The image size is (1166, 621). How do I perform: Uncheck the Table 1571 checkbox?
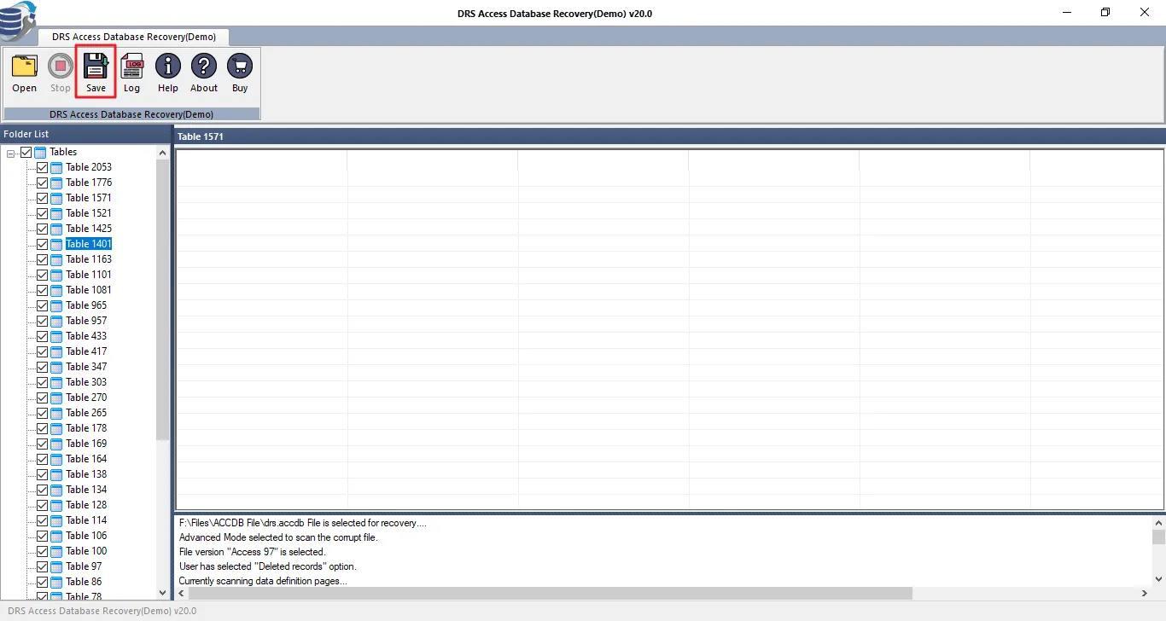point(42,198)
